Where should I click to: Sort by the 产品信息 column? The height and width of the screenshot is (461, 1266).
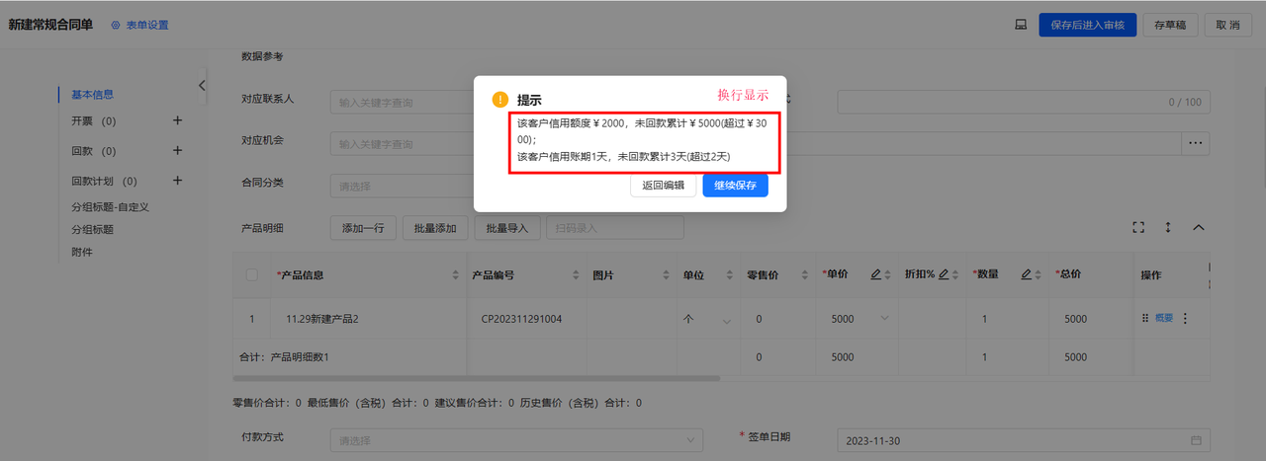coord(456,274)
